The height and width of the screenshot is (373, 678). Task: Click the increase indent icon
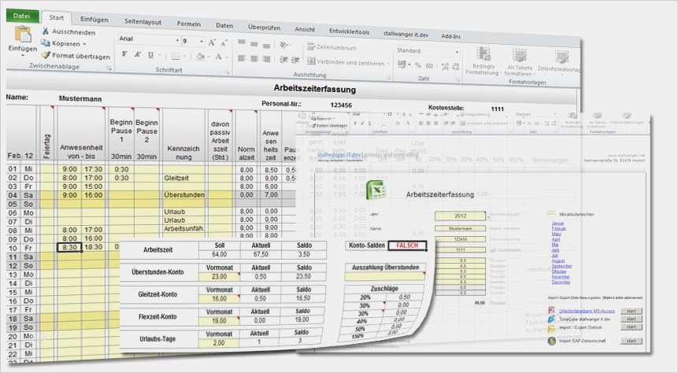pyautogui.click(x=295, y=60)
